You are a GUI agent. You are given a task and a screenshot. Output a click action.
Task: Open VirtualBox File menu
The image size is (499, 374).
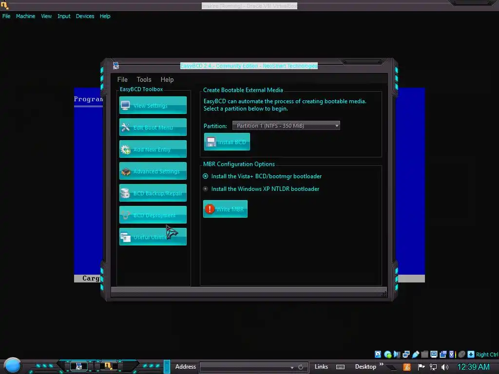click(6, 16)
